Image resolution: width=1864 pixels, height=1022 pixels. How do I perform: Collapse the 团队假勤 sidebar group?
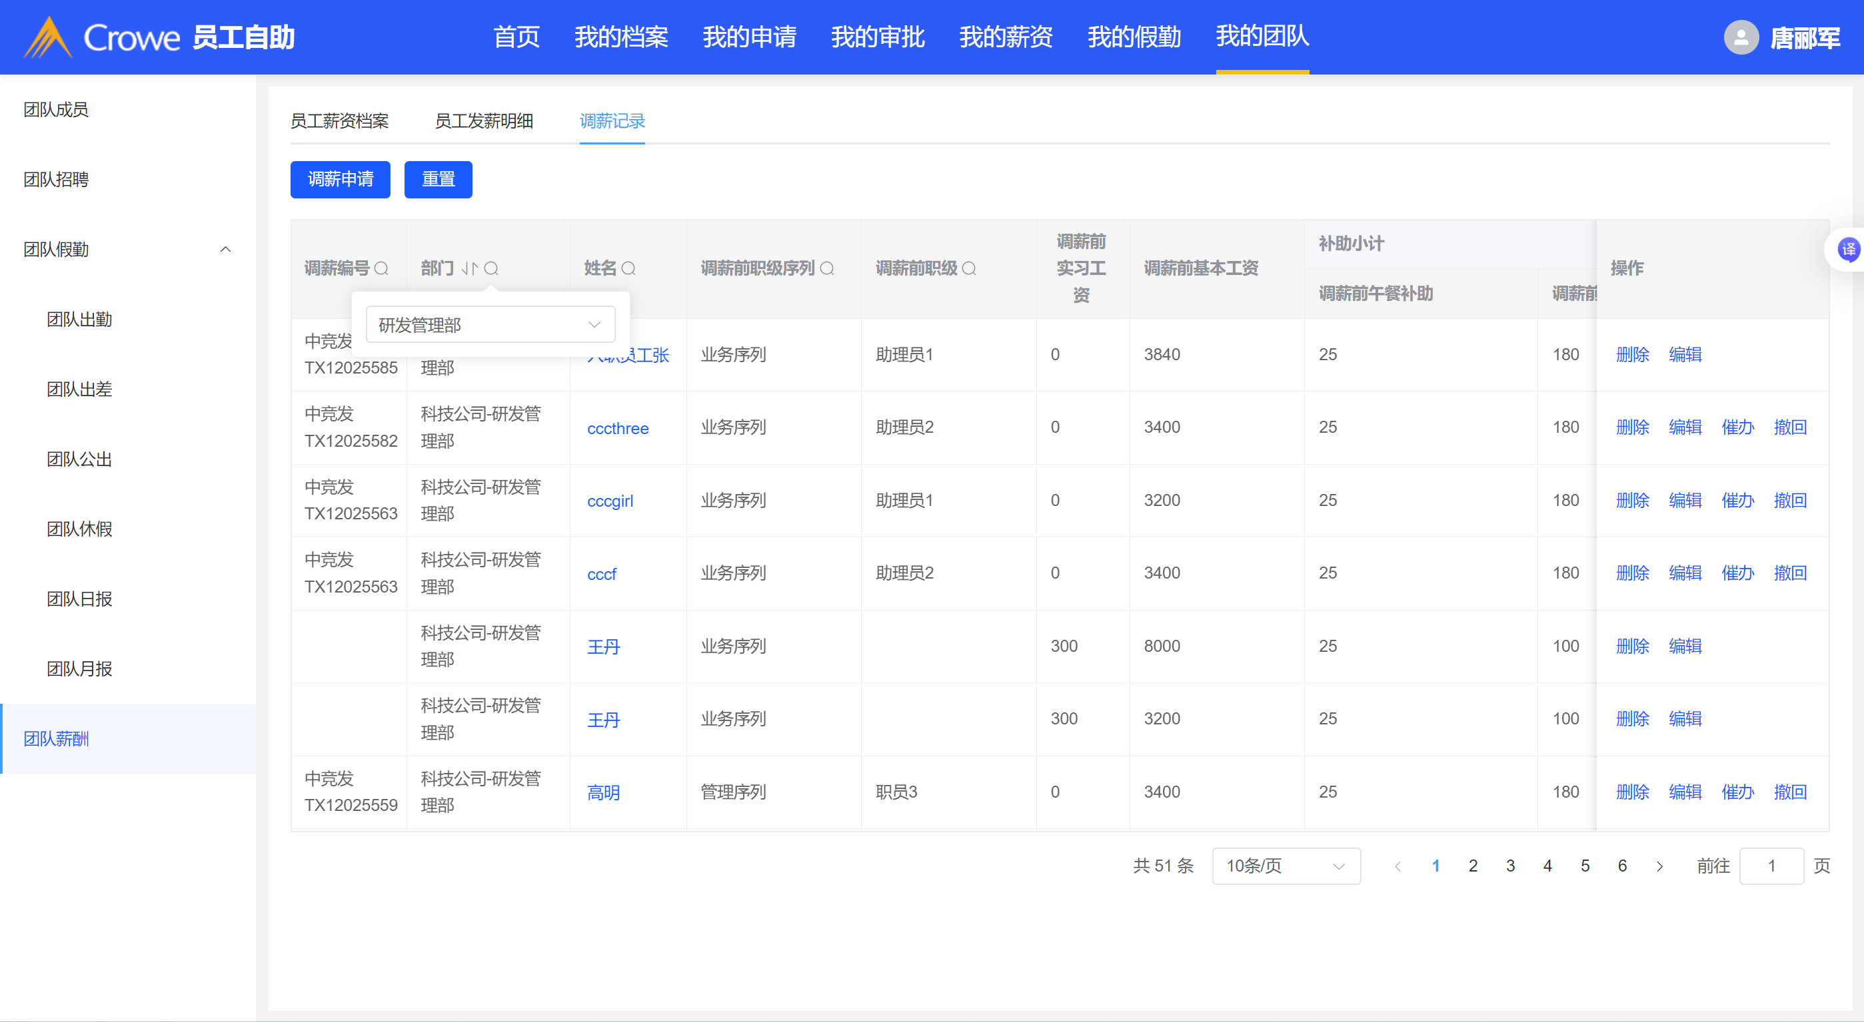click(225, 250)
